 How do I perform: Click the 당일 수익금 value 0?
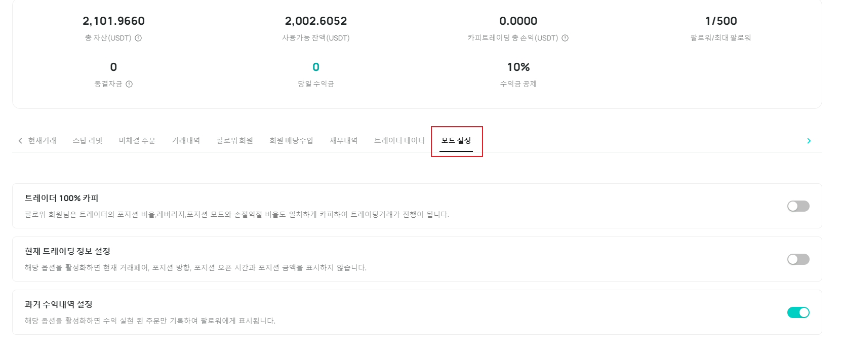tap(316, 67)
